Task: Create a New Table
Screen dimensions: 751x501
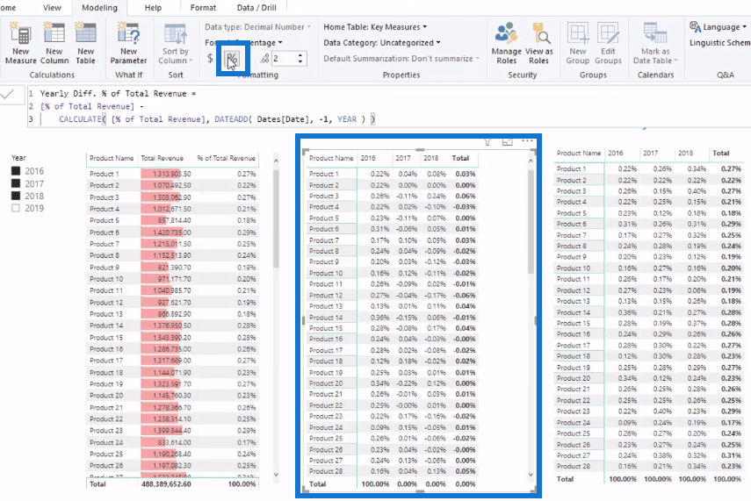Action: pos(85,43)
